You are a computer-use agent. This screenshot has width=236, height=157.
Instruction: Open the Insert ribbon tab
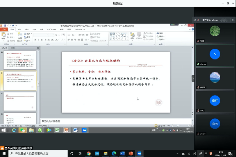pyautogui.click(x=19, y=30)
